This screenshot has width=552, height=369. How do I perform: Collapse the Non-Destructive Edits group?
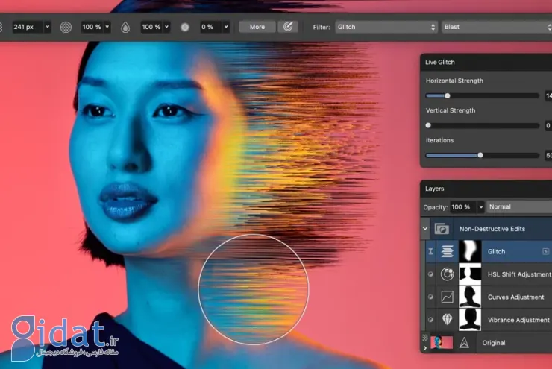click(x=426, y=229)
